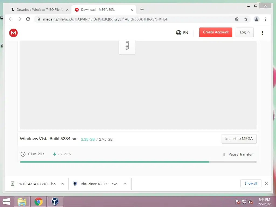Minimize the Chrome window
Image resolution: width=276 pixels, height=207 pixels.
(x=249, y=6)
